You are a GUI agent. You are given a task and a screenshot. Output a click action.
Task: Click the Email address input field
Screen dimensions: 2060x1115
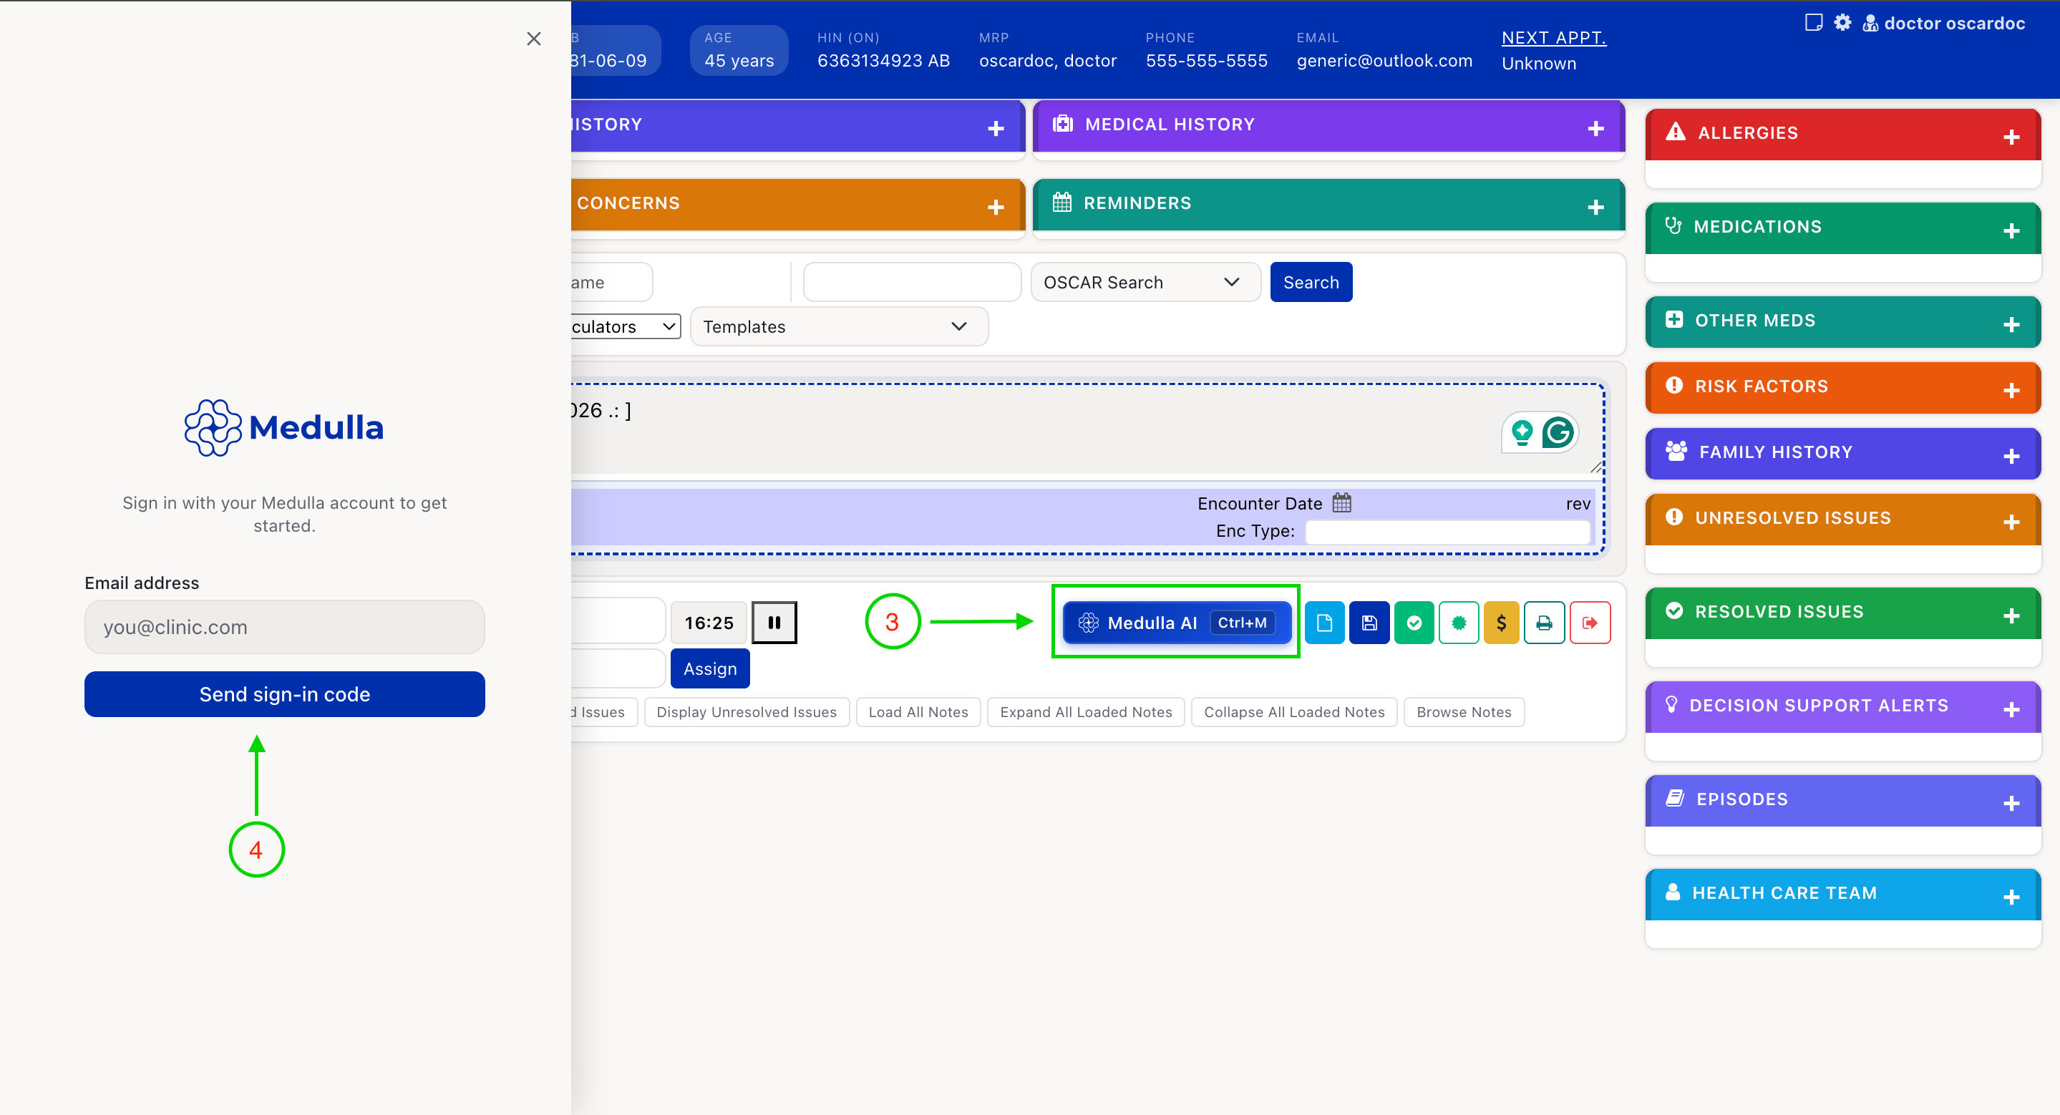[x=285, y=627]
